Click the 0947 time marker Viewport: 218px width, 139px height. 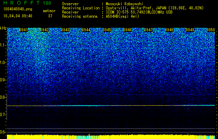(148, 30)
